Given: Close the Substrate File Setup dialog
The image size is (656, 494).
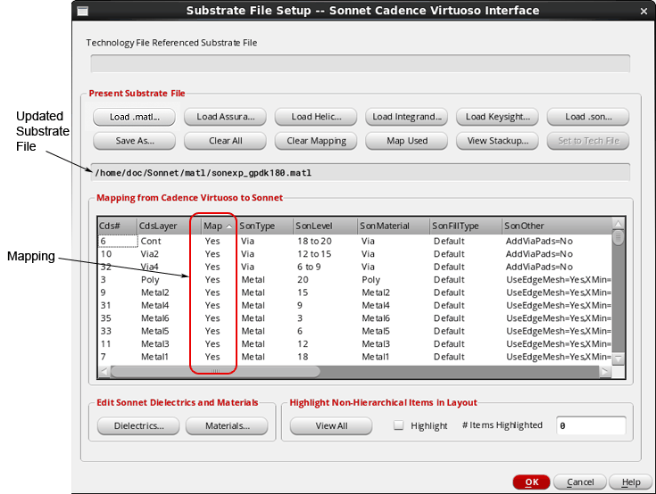Looking at the screenshot, I should (x=644, y=12).
